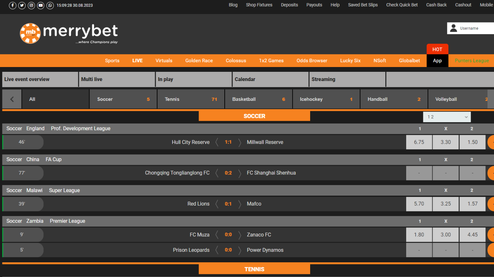Open the Help link
Image resolution: width=494 pixels, height=277 pixels.
(335, 5)
